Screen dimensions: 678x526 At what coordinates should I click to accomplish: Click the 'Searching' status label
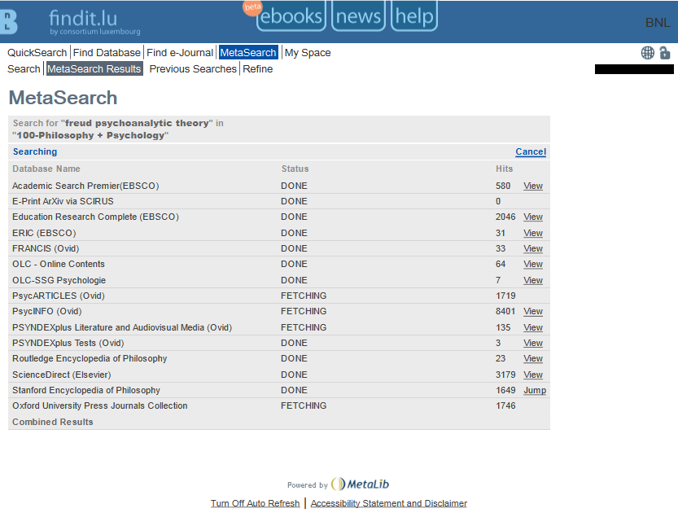tap(35, 151)
